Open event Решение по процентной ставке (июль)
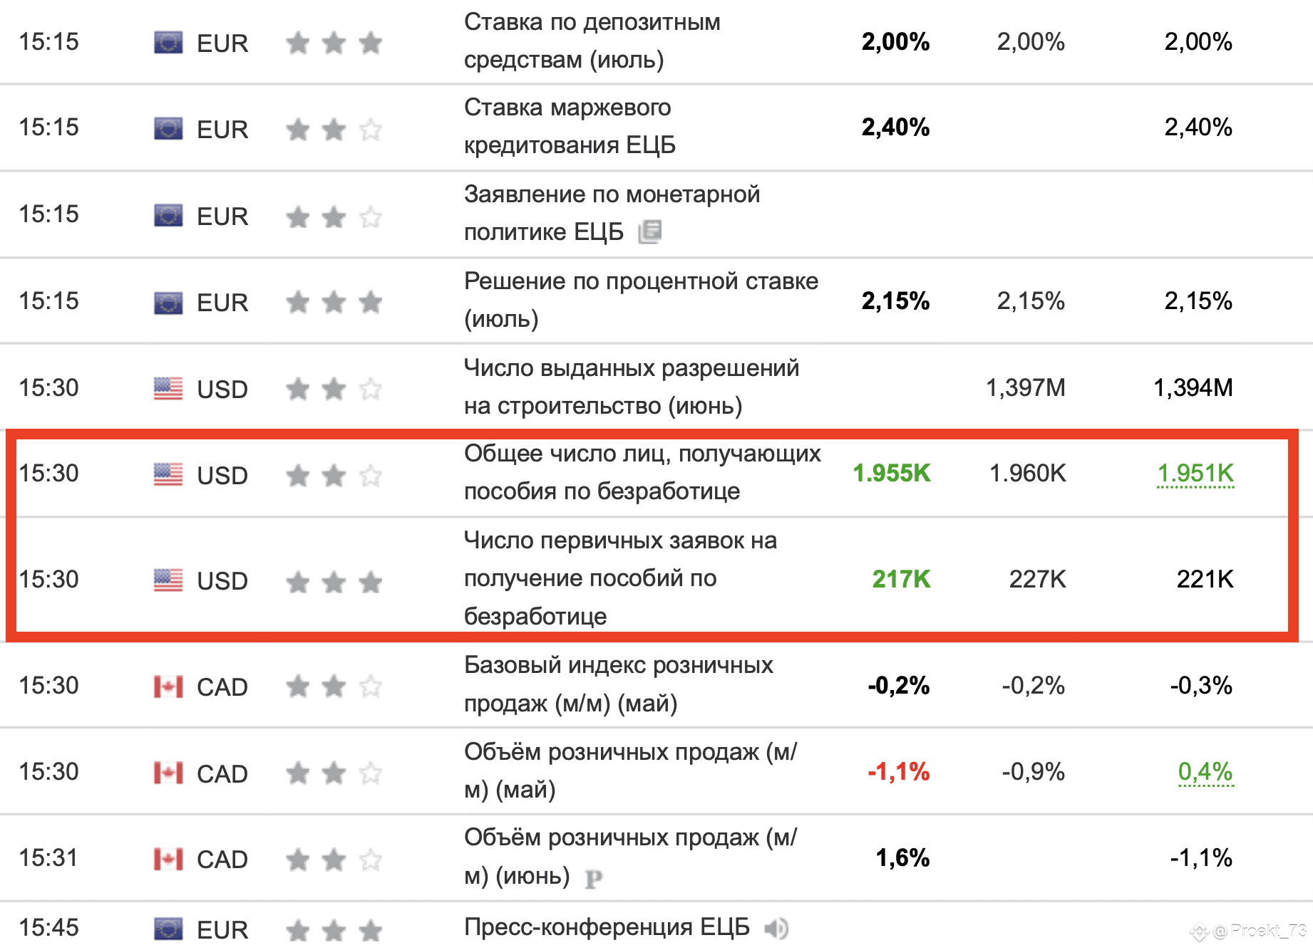 coord(641,300)
